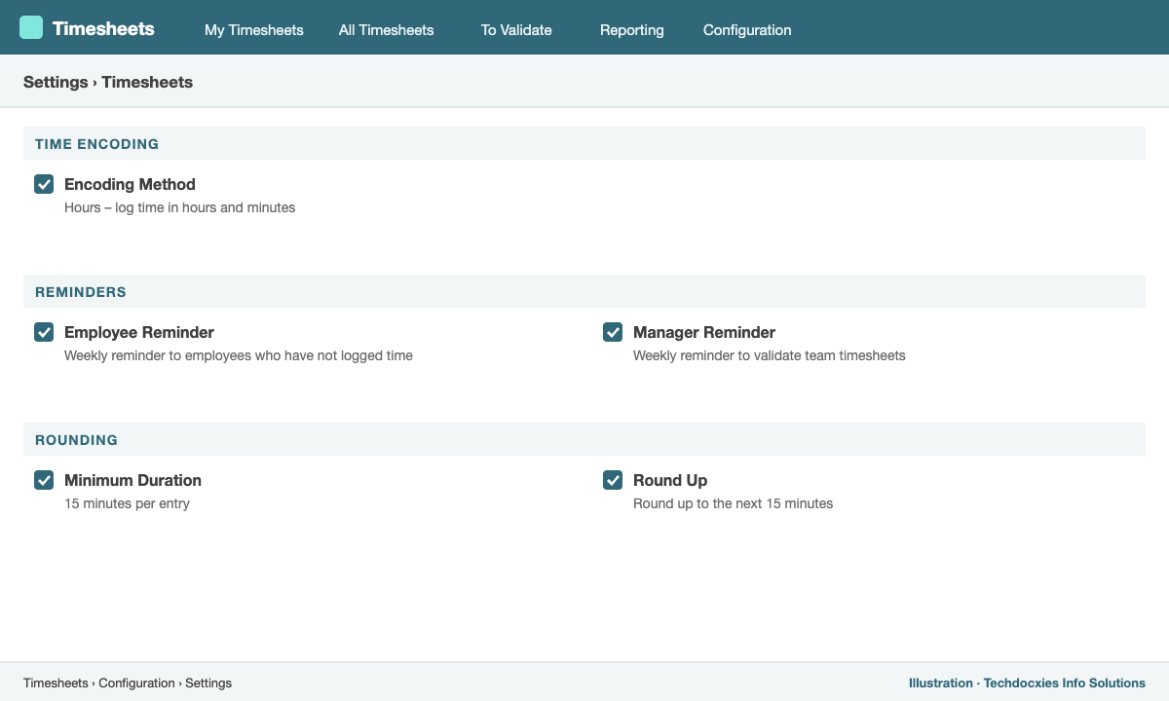Click the Manager Reminder label
The height and width of the screenshot is (701, 1169).
coord(704,332)
